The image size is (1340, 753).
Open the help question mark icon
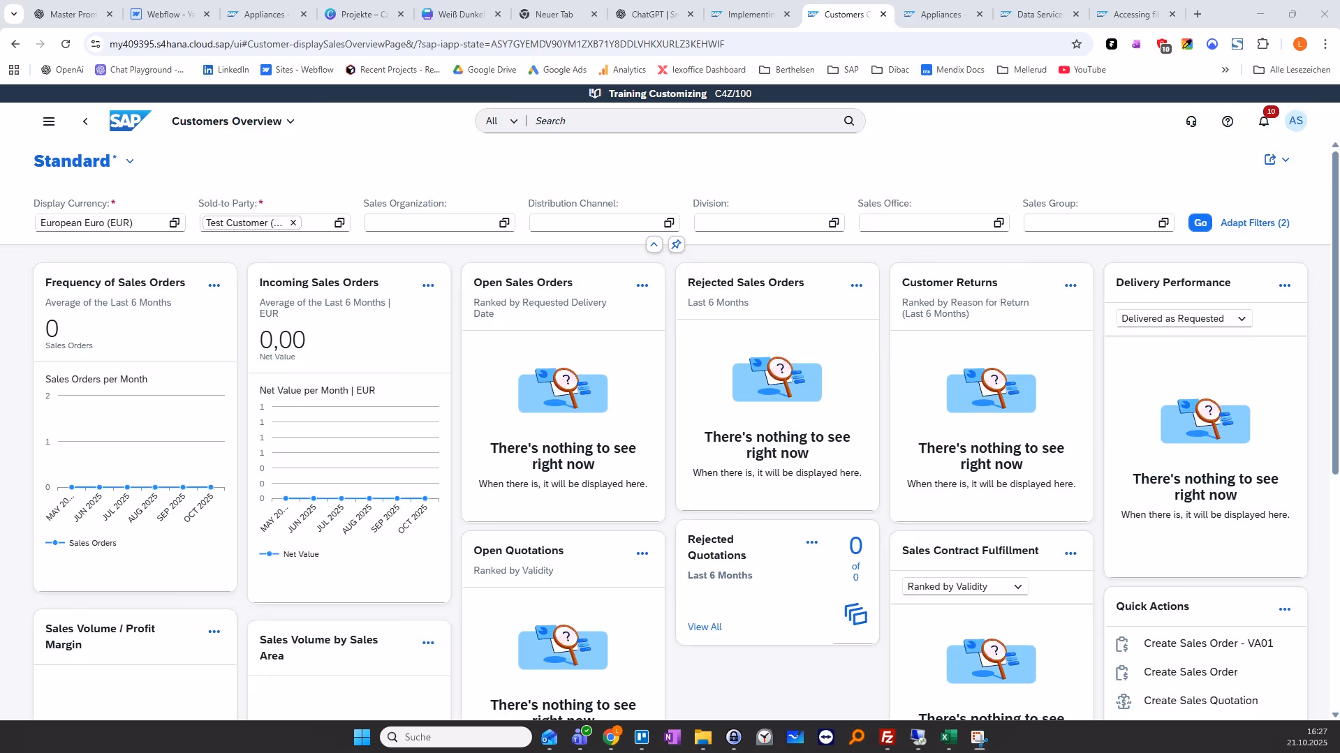(x=1227, y=121)
